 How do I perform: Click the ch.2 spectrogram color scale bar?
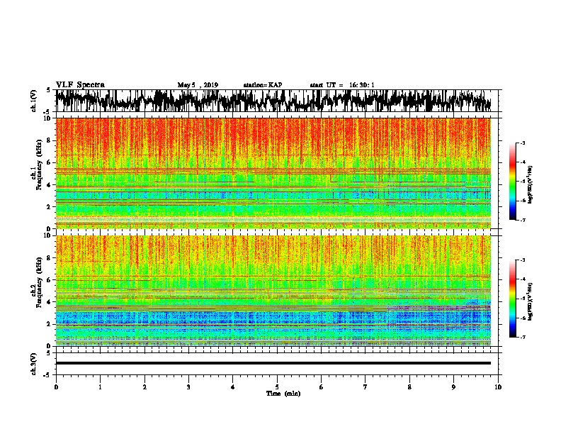(x=512, y=299)
